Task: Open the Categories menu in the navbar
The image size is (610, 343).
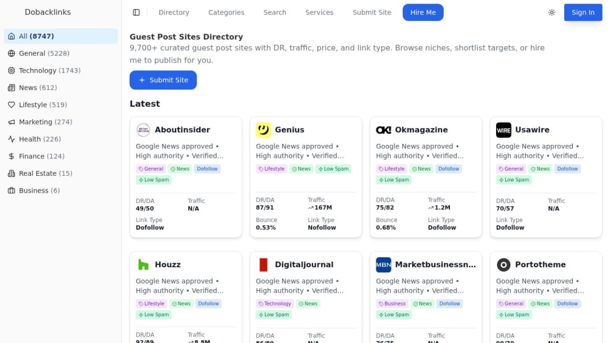Action: 226,12
